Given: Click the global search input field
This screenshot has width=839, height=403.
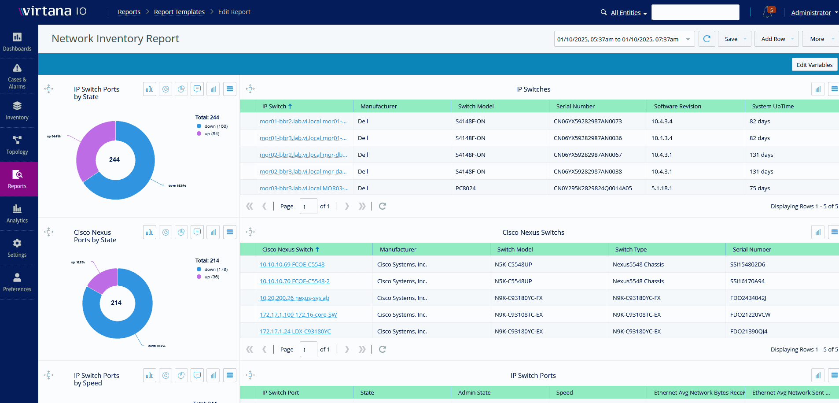Looking at the screenshot, I should [x=695, y=12].
